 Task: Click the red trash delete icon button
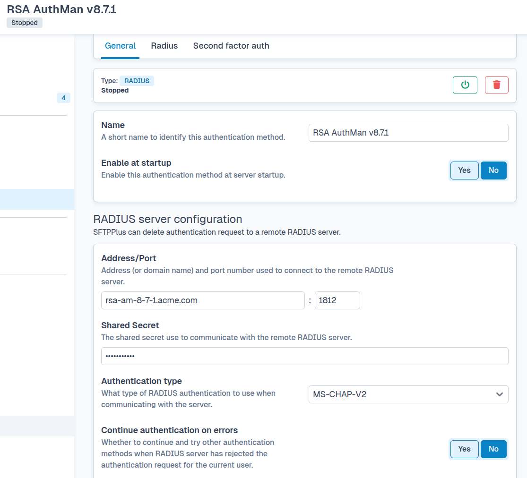pos(496,85)
